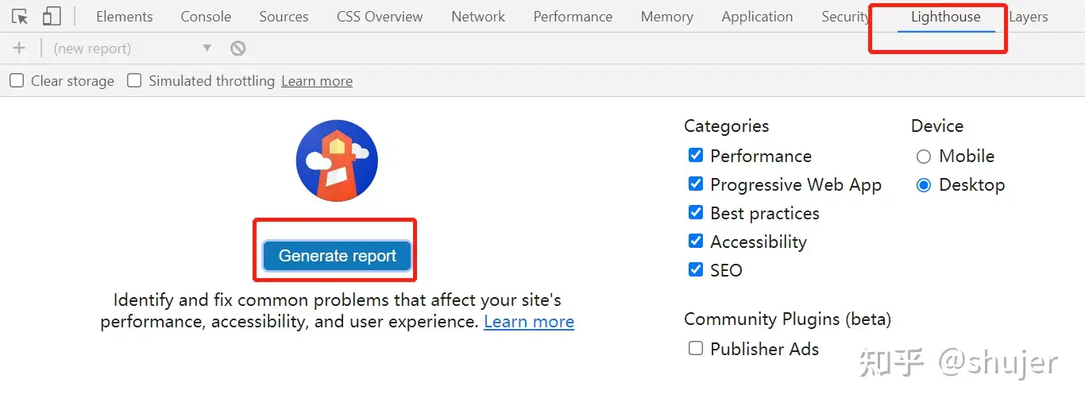Enable the Clear storage checkbox
The width and height of the screenshot is (1085, 410).
click(17, 80)
